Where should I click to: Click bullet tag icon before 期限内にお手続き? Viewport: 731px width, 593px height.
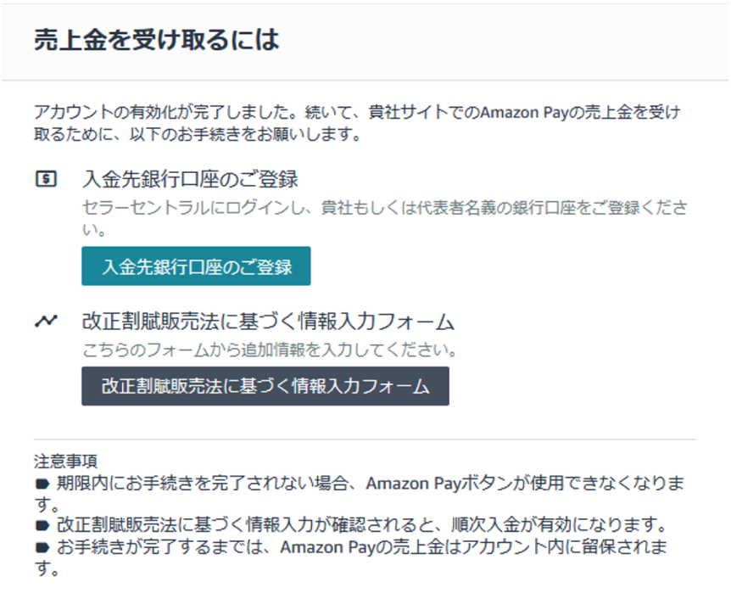(x=42, y=484)
